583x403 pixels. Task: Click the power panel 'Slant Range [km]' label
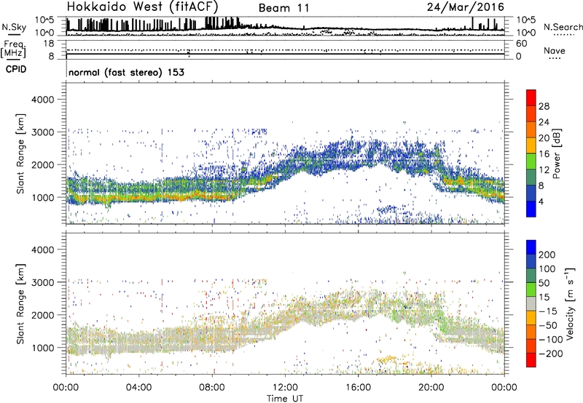[x=21, y=153]
